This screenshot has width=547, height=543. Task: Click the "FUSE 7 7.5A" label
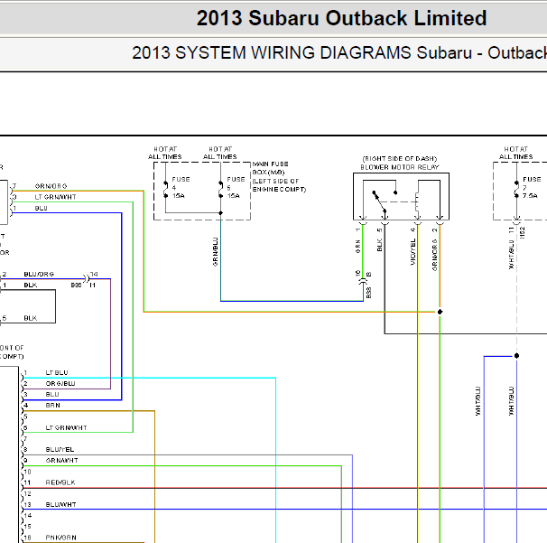pos(532,188)
